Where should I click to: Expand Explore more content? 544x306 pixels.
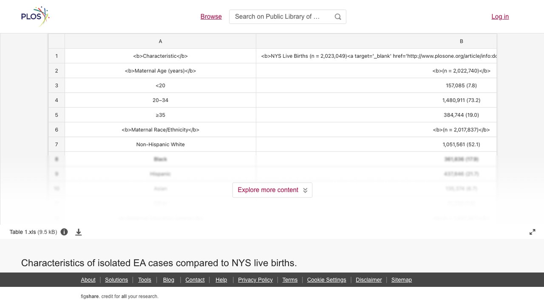(x=272, y=190)
